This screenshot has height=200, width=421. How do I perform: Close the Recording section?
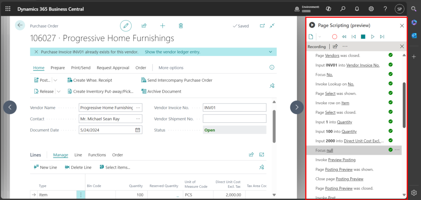coord(402,46)
